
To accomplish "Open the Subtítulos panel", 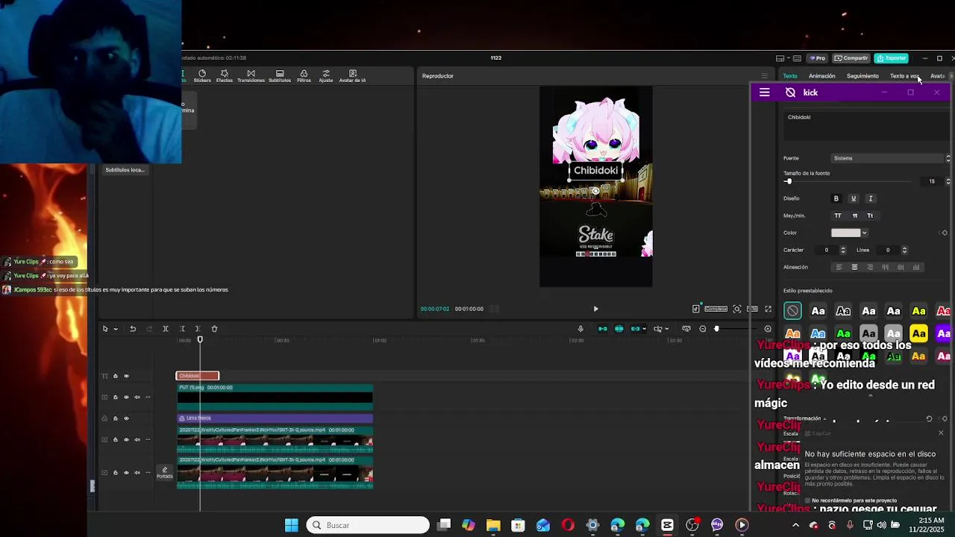I will pos(280,75).
